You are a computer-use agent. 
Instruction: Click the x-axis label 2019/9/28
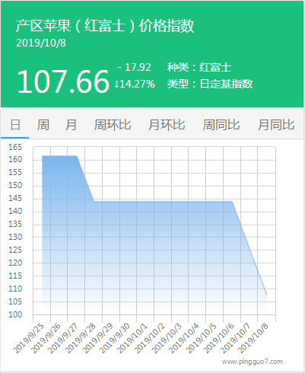point(80,338)
